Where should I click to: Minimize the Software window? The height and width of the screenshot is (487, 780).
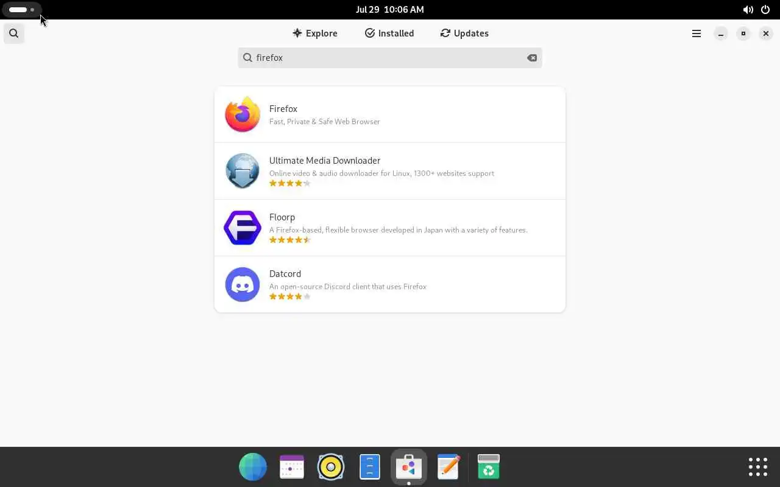pos(721,33)
